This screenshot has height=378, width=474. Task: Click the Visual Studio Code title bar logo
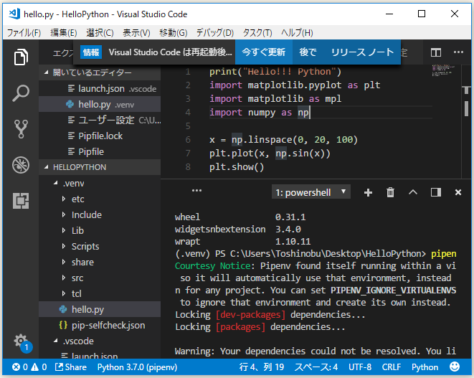[14, 14]
